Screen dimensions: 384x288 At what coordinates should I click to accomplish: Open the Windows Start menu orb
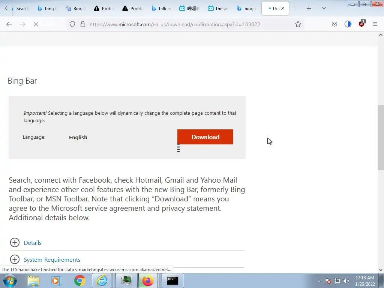[x=10, y=280]
